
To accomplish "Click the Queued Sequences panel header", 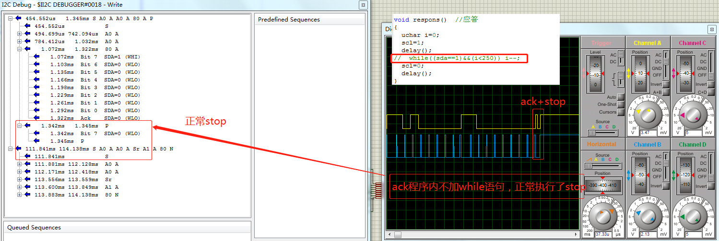I will [x=127, y=228].
